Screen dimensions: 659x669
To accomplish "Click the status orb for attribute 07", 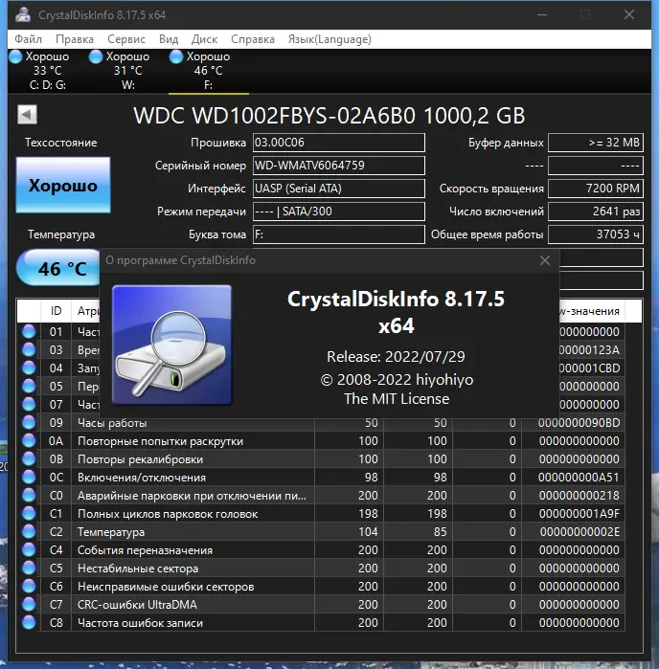I will pos(29,405).
